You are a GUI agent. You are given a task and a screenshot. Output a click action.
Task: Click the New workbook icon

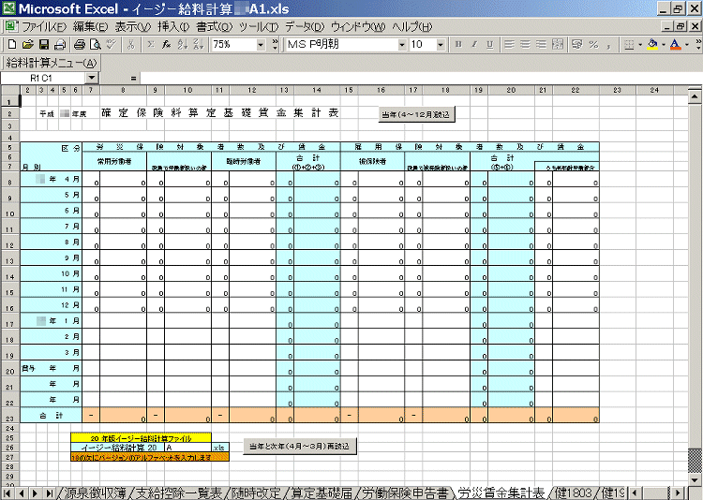[x=11, y=44]
